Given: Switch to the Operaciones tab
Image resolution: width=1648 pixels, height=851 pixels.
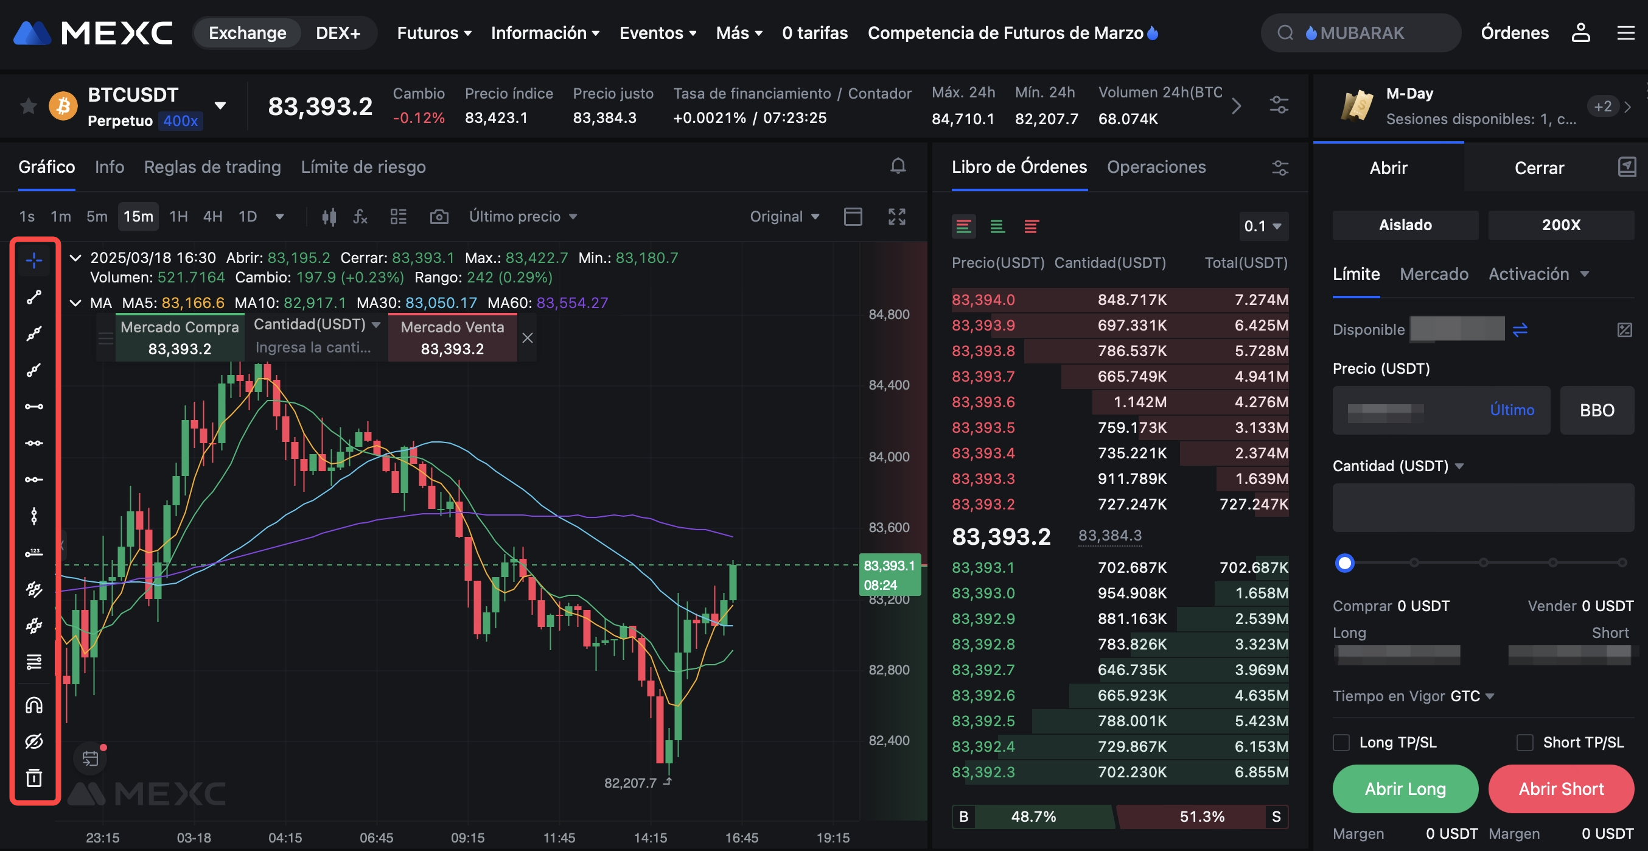Looking at the screenshot, I should pyautogui.click(x=1156, y=167).
